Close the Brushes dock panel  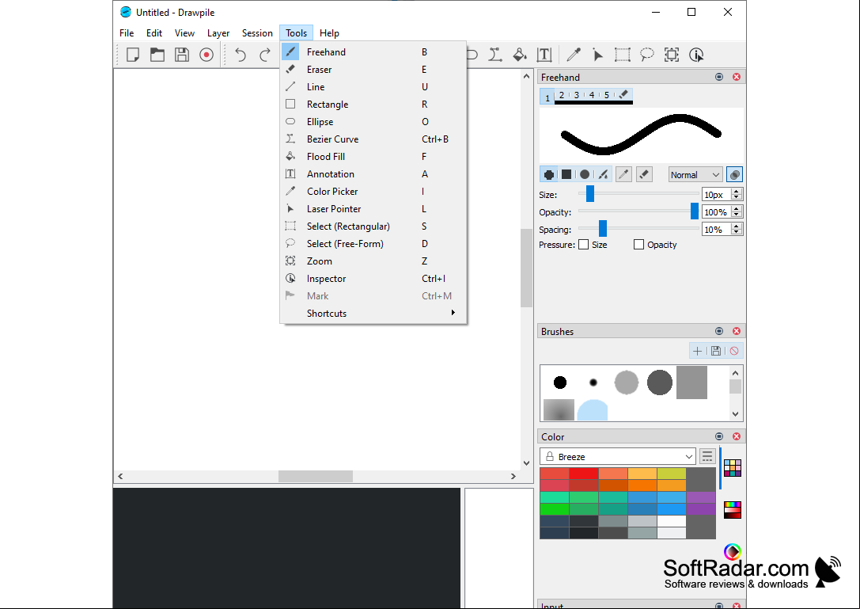pos(737,331)
